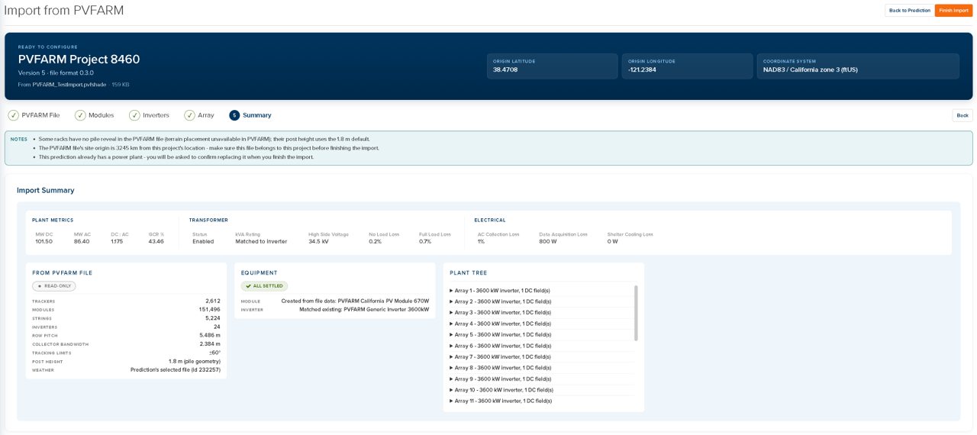Click the Tracking Limits ±60° value
Viewport: 977px width, 435px height.
tap(215, 353)
